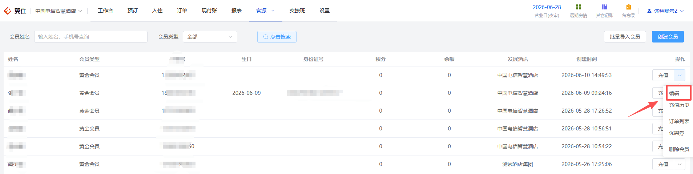Click the 生日 value 2026-06-09
This screenshot has height=174, width=693.
point(246,93)
